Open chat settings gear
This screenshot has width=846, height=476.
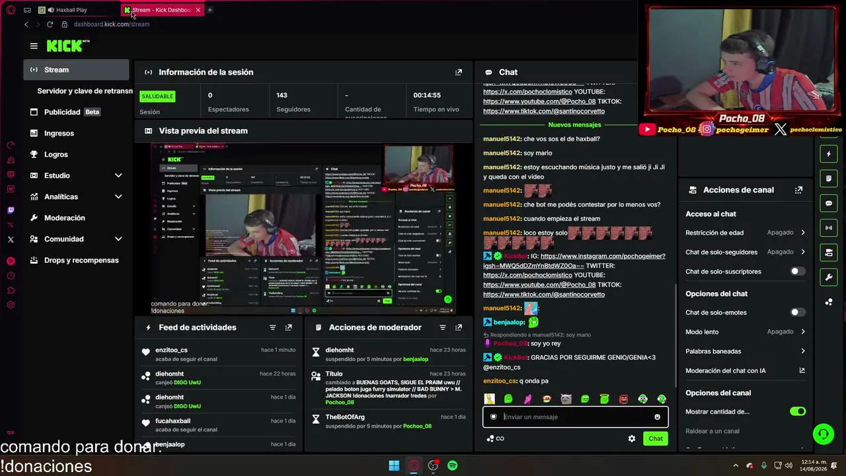point(632,438)
